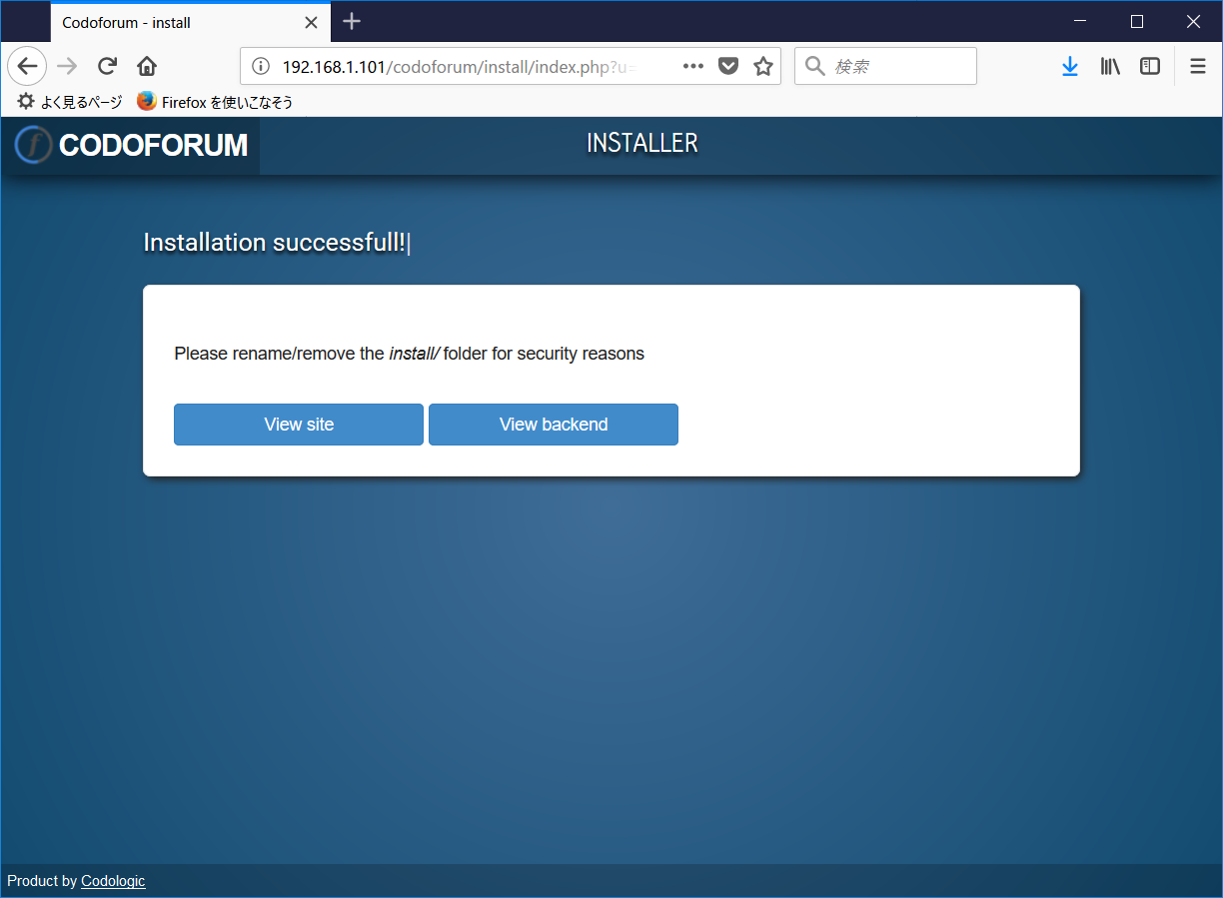Click the よく見るページ gear bookmark icon
The width and height of the screenshot is (1223, 898).
click(x=25, y=101)
